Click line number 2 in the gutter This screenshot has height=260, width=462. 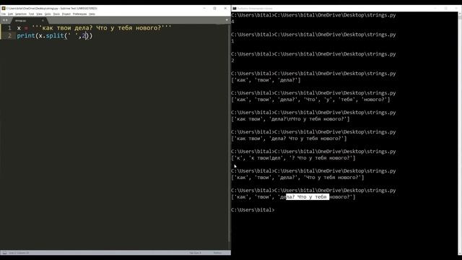[x=9, y=35]
